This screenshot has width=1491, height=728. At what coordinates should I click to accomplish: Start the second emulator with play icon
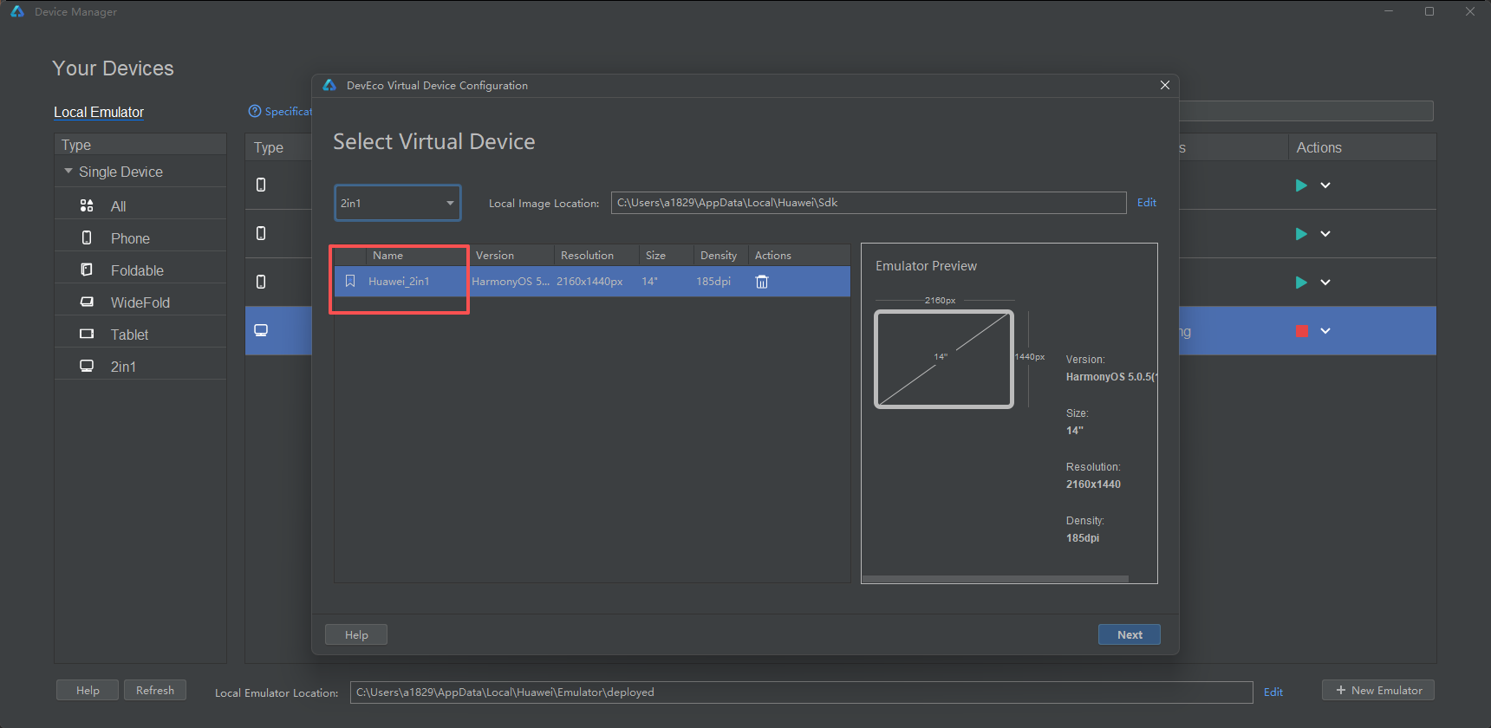pos(1301,234)
